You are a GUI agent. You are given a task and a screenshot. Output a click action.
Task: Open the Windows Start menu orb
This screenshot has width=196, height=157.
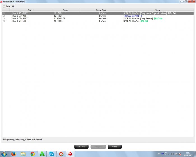[x=4, y=154]
